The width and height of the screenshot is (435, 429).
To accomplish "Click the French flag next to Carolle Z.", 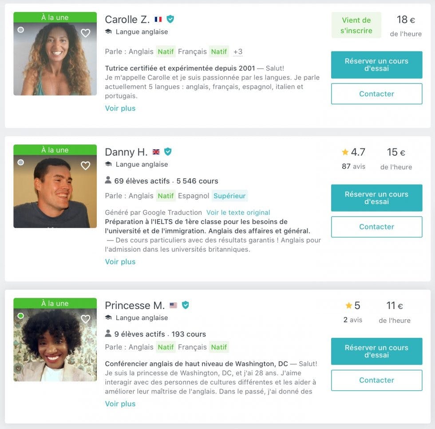I will coord(158,20).
